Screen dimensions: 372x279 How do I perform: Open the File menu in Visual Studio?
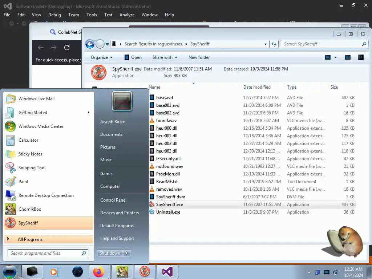(x=7, y=15)
